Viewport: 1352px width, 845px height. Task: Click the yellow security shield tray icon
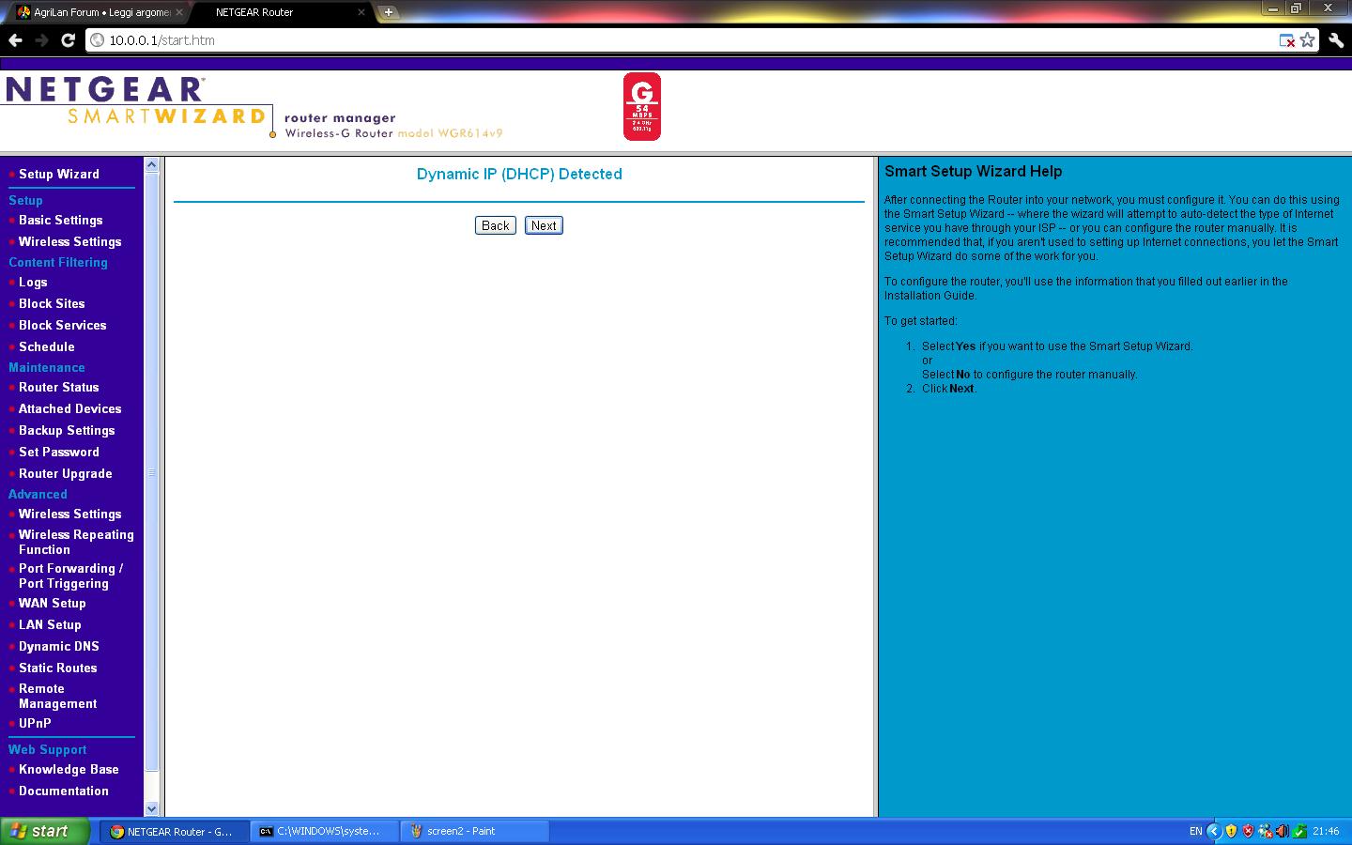click(x=1231, y=831)
